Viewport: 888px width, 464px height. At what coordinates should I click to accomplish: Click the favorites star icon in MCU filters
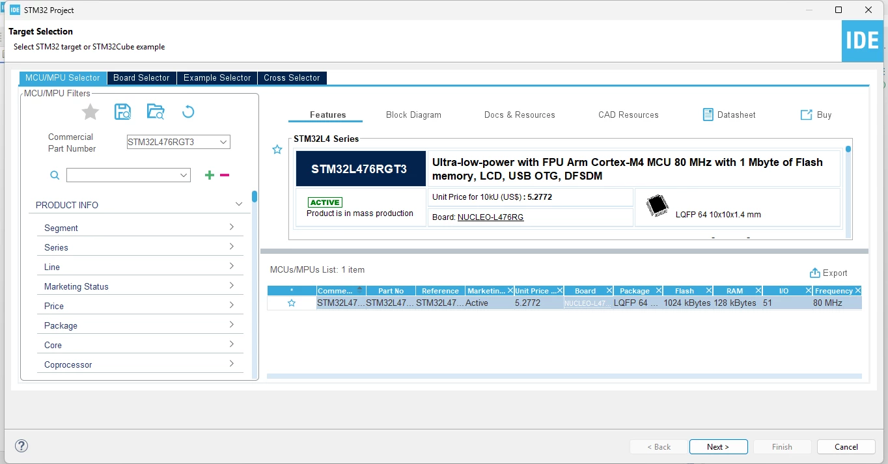pos(90,112)
